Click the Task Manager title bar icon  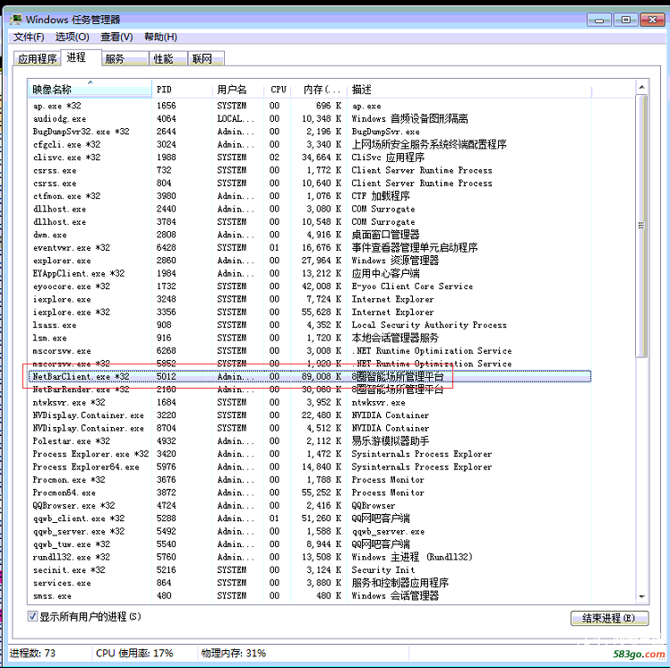[16, 20]
